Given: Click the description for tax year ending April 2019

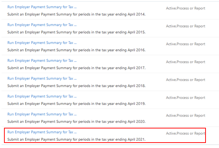Looking at the screenshot, I should pos(76,103).
